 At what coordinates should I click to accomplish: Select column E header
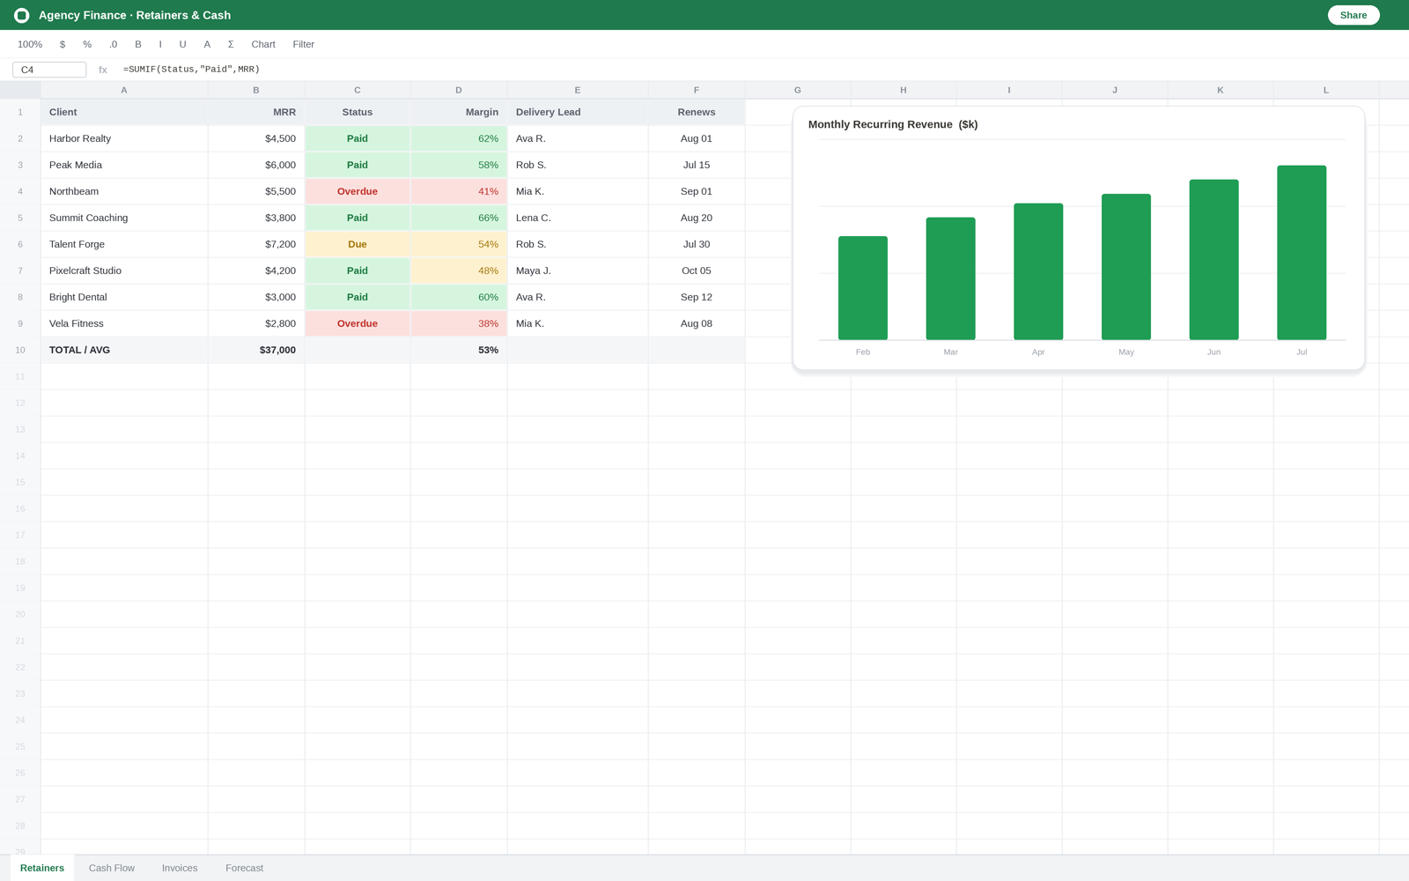point(578,90)
